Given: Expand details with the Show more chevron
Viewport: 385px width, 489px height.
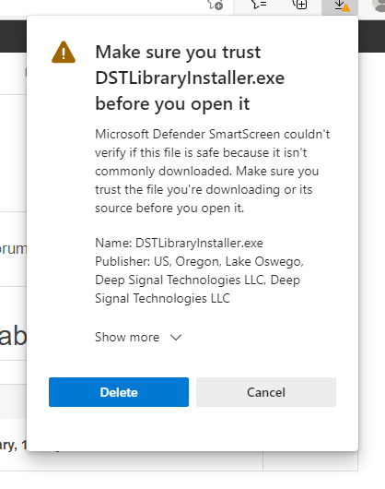Looking at the screenshot, I should click(176, 337).
